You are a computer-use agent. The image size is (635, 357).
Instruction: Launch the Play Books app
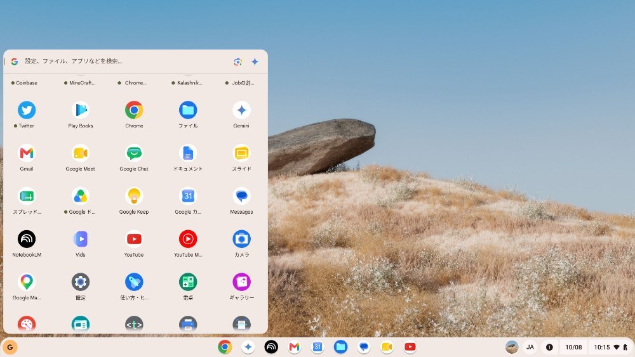click(x=81, y=110)
